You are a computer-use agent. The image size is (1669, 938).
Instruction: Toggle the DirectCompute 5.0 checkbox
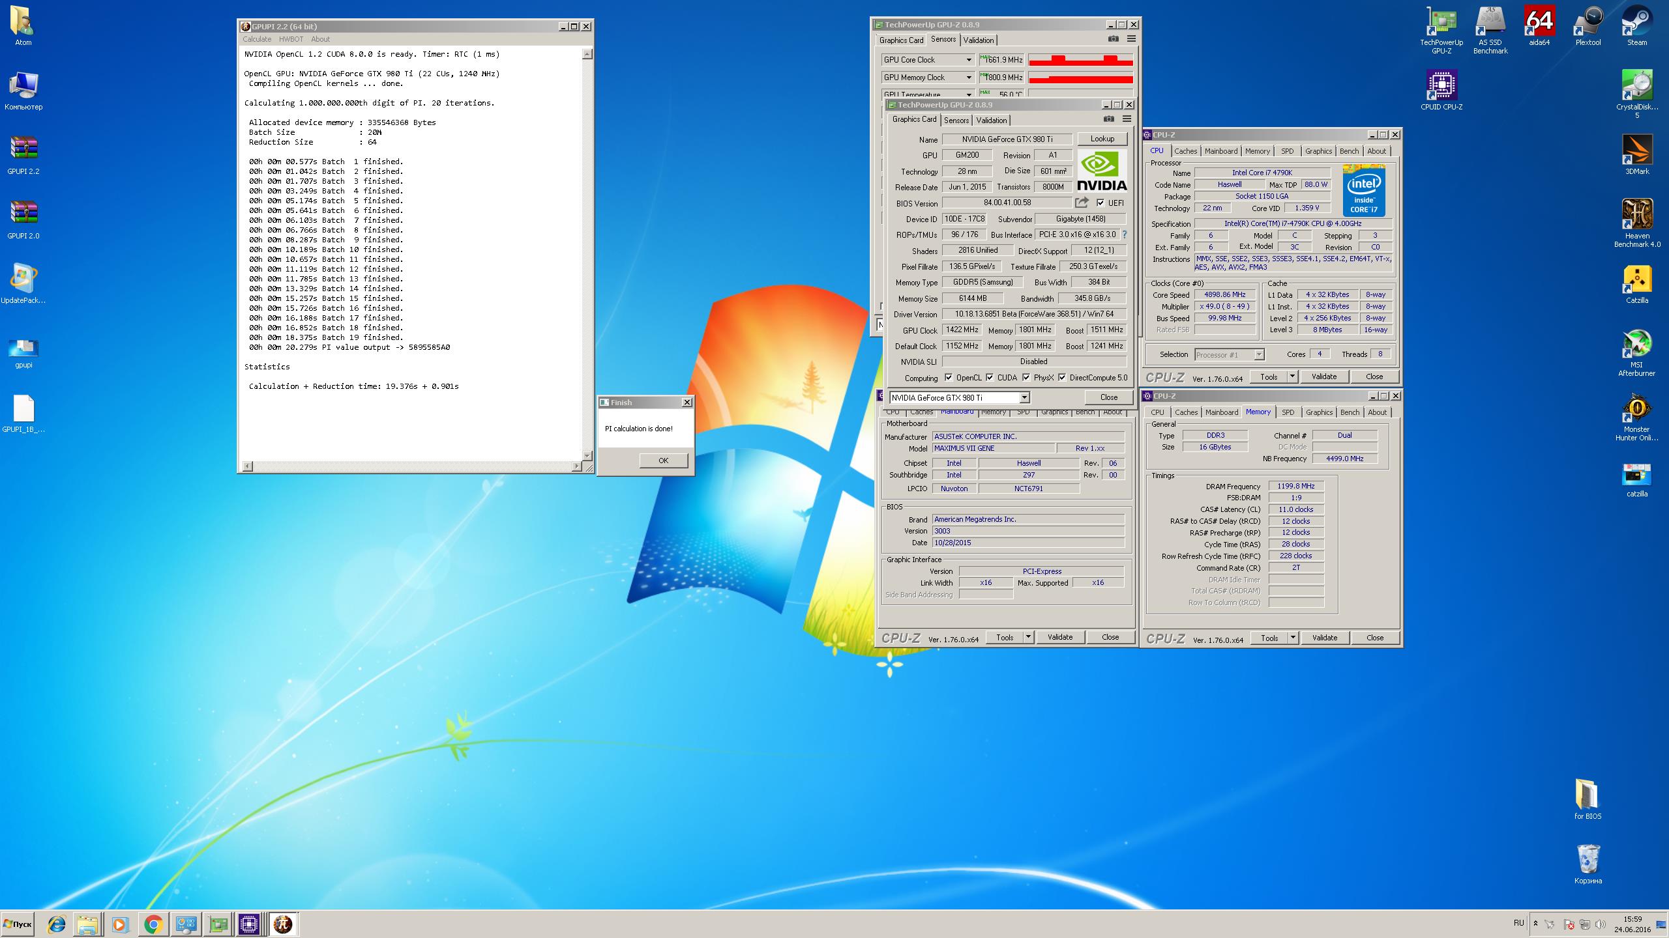[1062, 377]
